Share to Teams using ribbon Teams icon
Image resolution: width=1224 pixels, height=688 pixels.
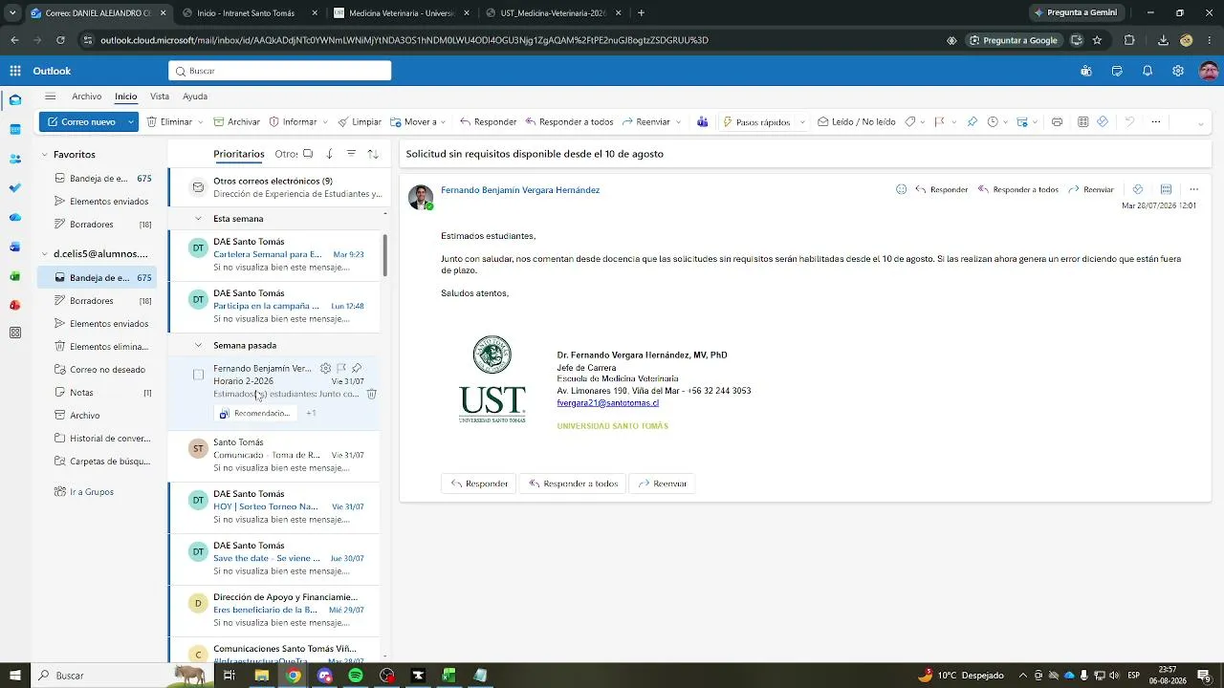click(x=703, y=122)
